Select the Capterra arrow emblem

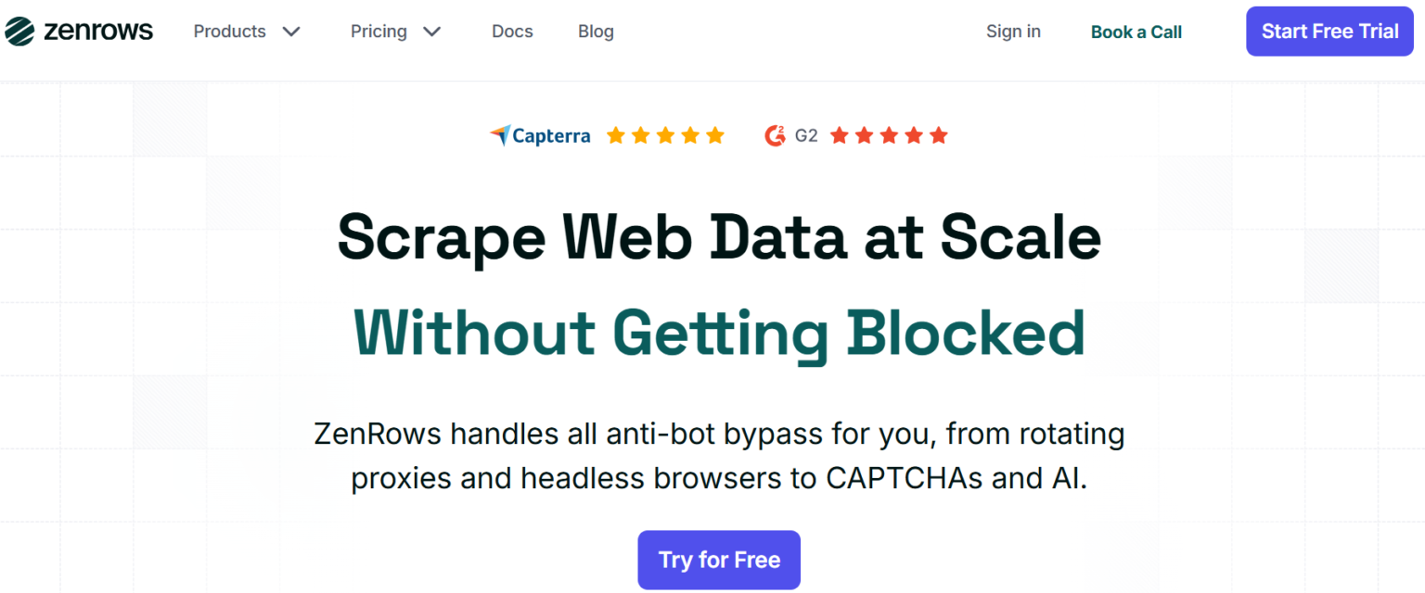(501, 133)
